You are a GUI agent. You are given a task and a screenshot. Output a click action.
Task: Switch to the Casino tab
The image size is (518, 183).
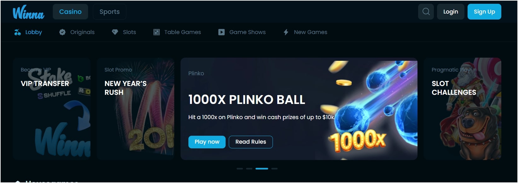[x=70, y=12]
